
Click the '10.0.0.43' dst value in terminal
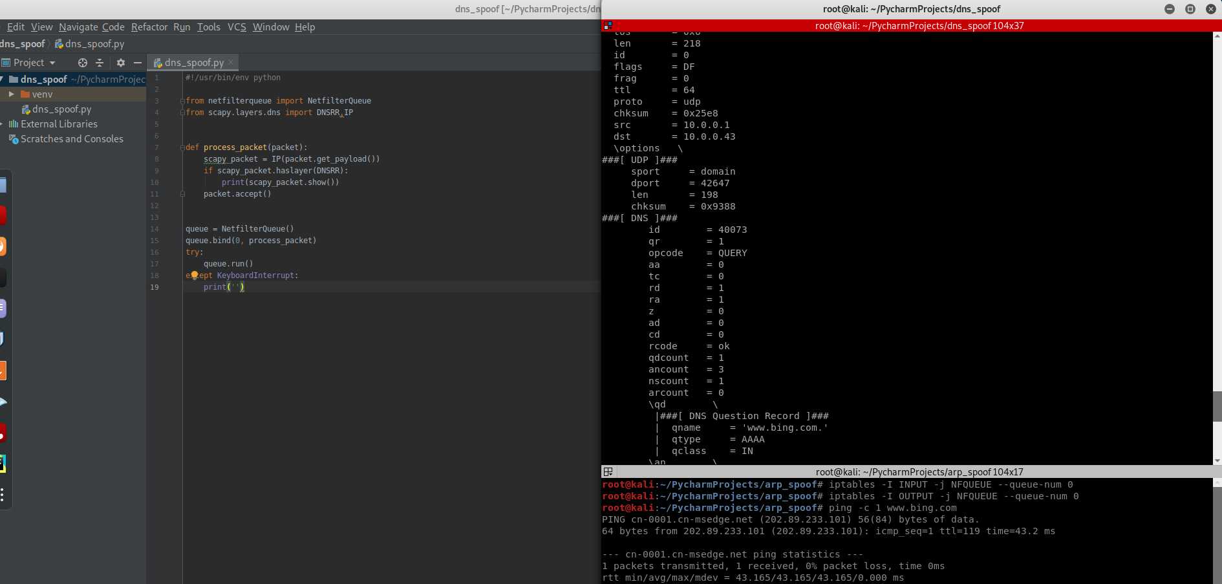click(x=709, y=137)
